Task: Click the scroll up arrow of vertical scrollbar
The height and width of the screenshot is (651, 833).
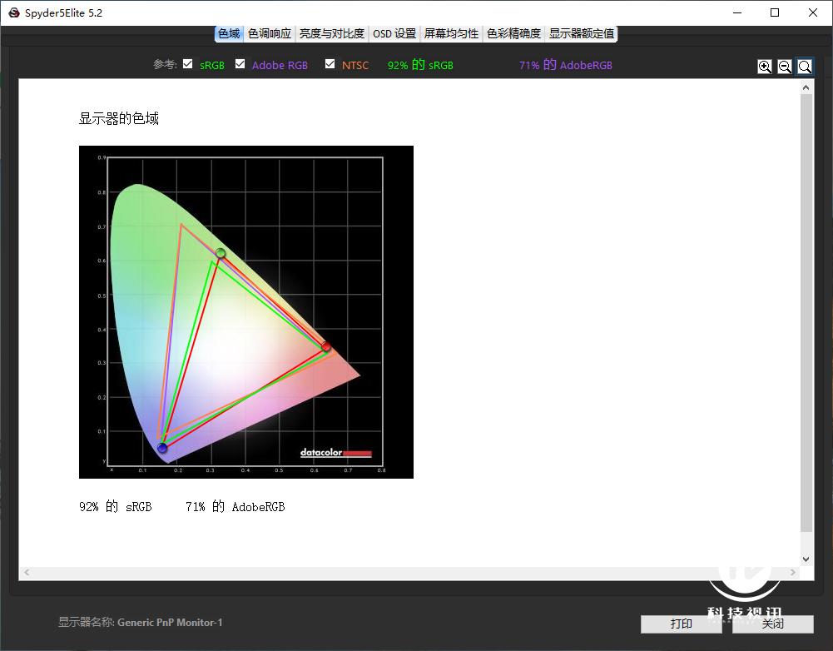Action: pyautogui.click(x=806, y=87)
